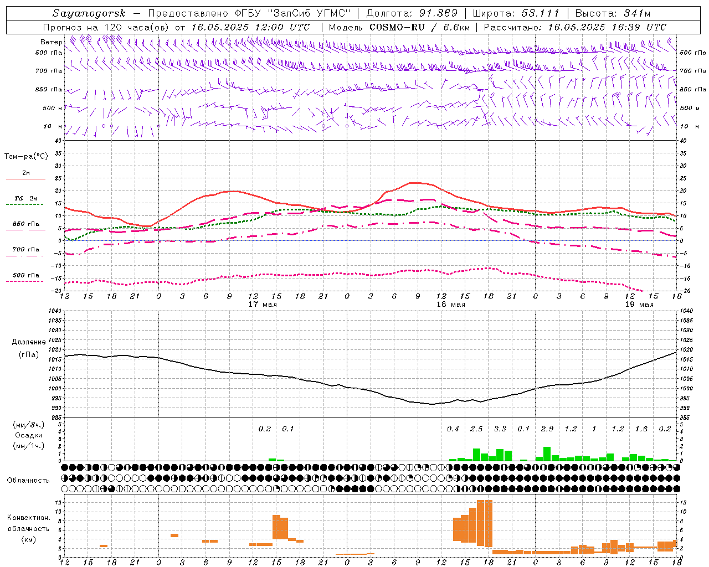This screenshot has height=567, width=709.
Task: Click the "(гПа)" unit under Давление
Action: [28, 355]
